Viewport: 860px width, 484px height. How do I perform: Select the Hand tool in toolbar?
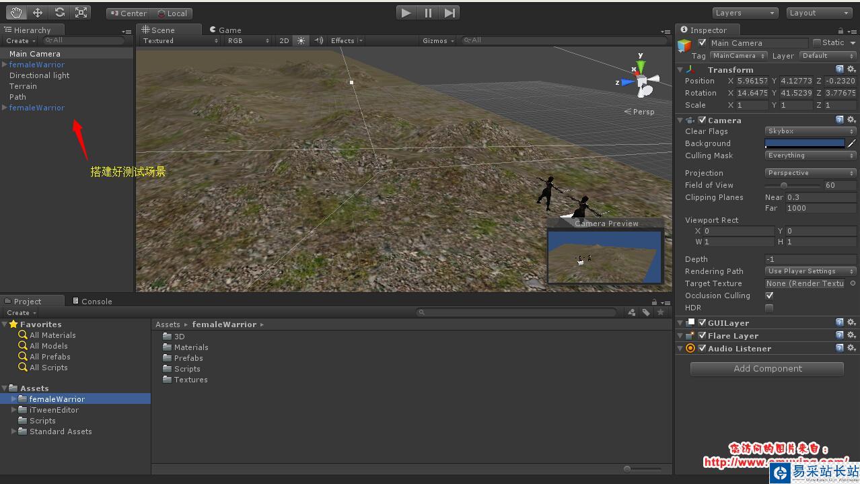pos(16,12)
